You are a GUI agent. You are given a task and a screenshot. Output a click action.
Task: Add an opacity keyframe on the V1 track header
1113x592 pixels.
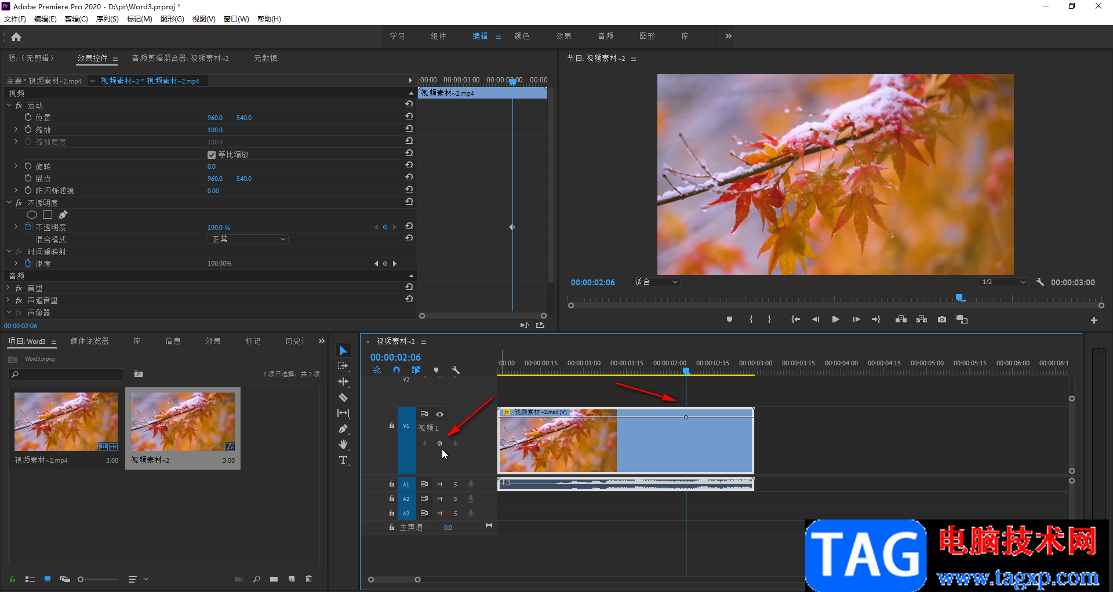[439, 444]
